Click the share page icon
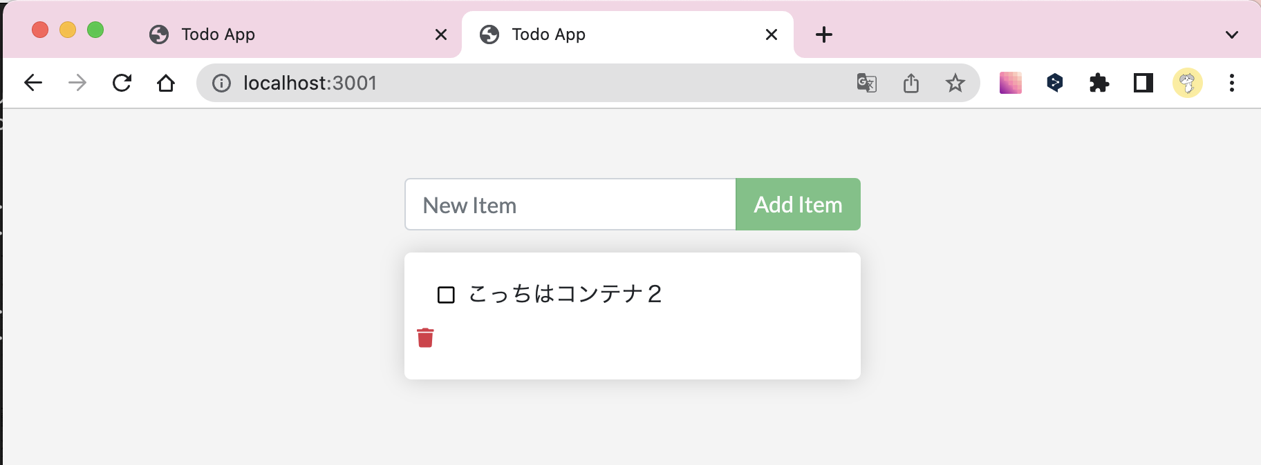The height and width of the screenshot is (465, 1261). (910, 83)
